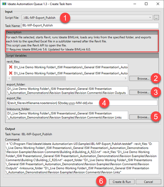Maximize the Create Task Item window
Screen dimensions: 164x187
tap(146, 4)
